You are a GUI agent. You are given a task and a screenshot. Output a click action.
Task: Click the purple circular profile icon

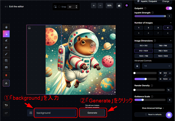[127, 5]
